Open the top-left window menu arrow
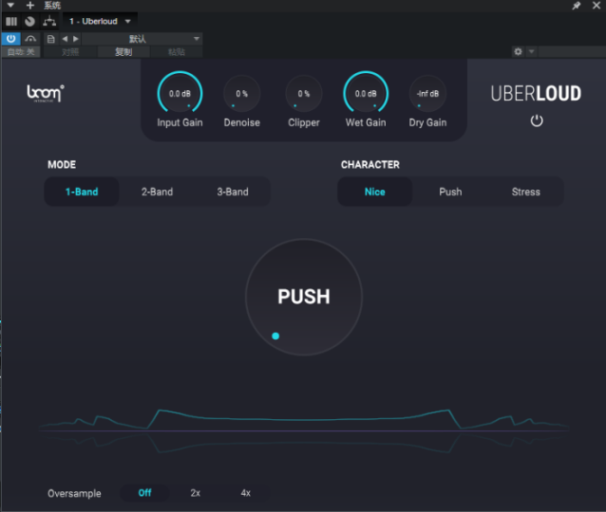Viewport: 606px width, 512px height. coord(10,6)
